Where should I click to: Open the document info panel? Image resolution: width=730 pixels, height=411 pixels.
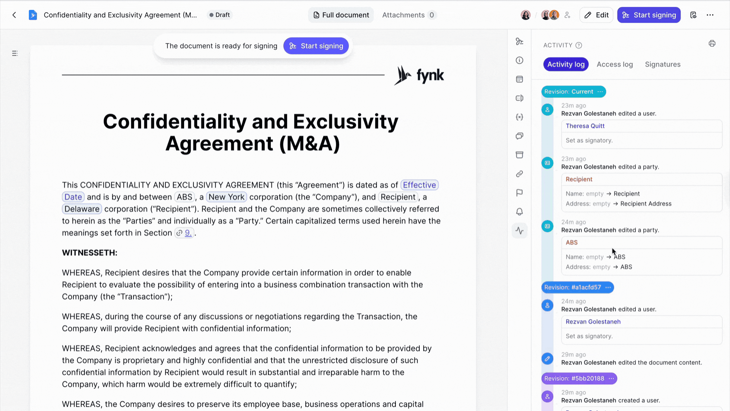coord(519,60)
